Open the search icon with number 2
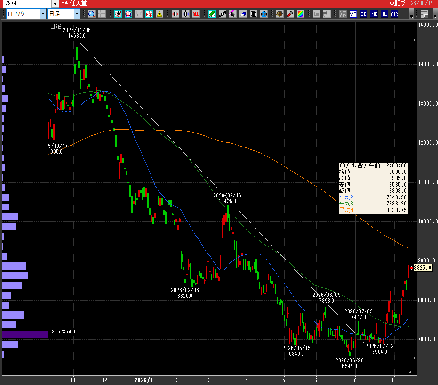 point(128,14)
